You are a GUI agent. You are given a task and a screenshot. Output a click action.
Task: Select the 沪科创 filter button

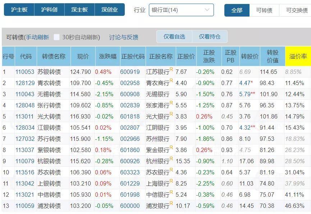(x=49, y=9)
